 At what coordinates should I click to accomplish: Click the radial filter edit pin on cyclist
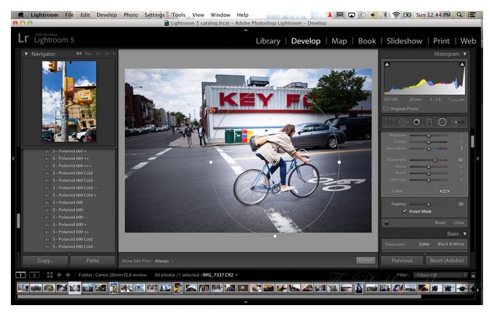[x=275, y=162]
